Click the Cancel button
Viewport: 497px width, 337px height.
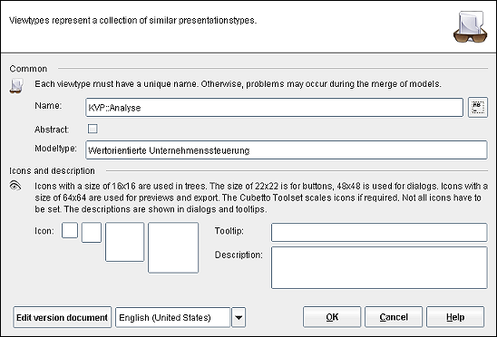(x=394, y=317)
